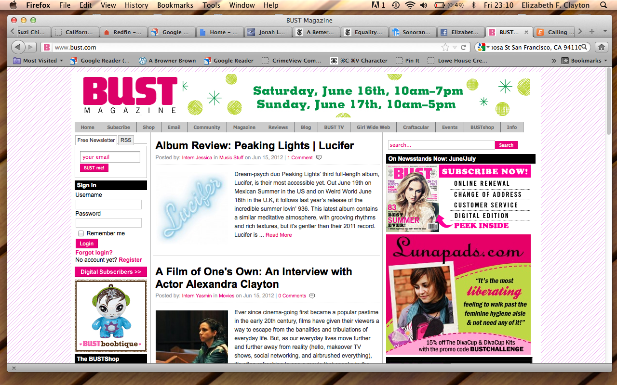Click the Password input field
617x385 pixels.
(108, 223)
